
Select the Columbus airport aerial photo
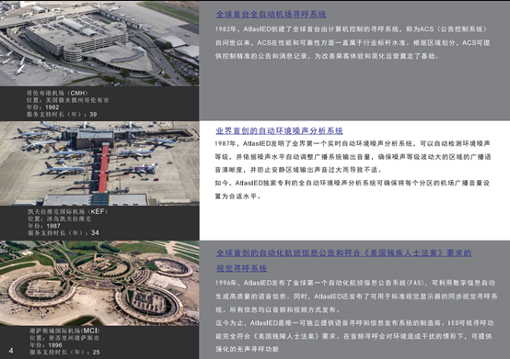click(x=99, y=43)
